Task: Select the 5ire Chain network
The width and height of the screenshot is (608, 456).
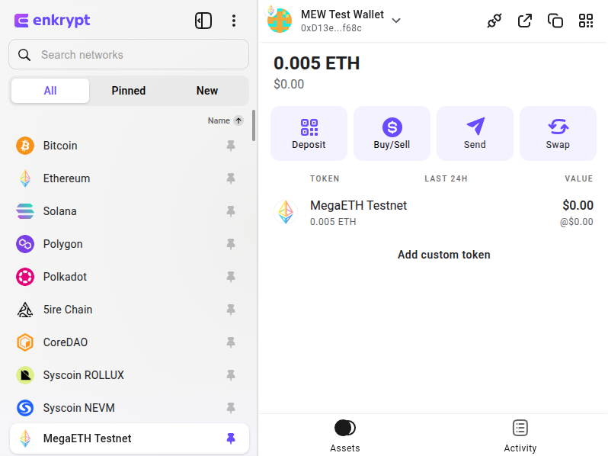Action: (x=129, y=310)
